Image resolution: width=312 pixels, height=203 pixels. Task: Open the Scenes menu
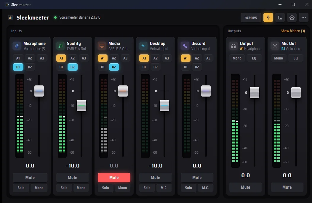[251, 17]
